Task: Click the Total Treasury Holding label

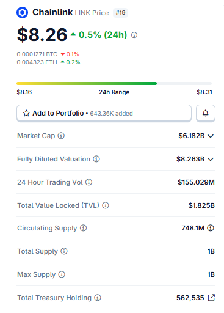Action: tap(54, 298)
